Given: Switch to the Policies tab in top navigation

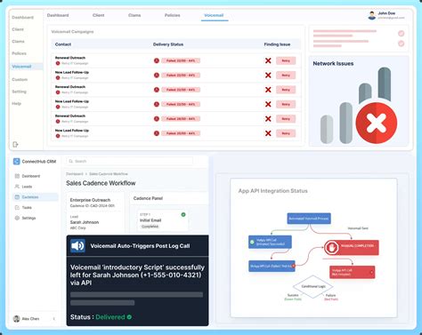Looking at the screenshot, I should click(173, 15).
